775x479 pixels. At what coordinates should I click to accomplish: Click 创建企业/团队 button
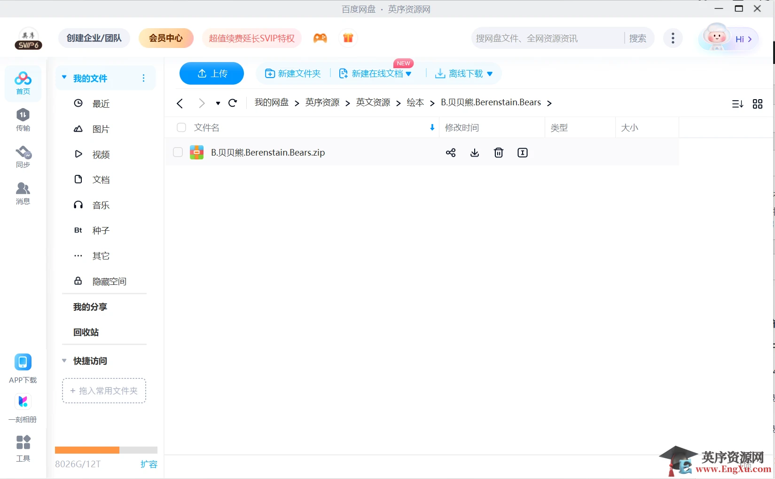[94, 38]
